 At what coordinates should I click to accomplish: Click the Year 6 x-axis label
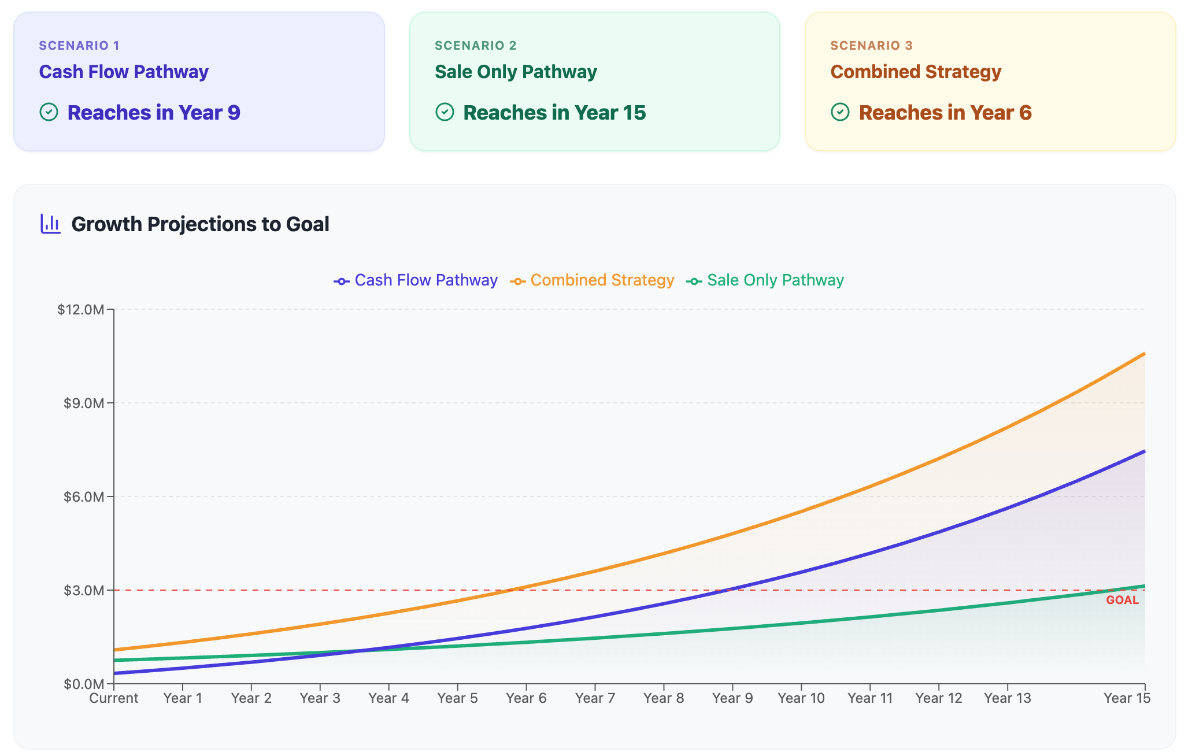(x=526, y=698)
